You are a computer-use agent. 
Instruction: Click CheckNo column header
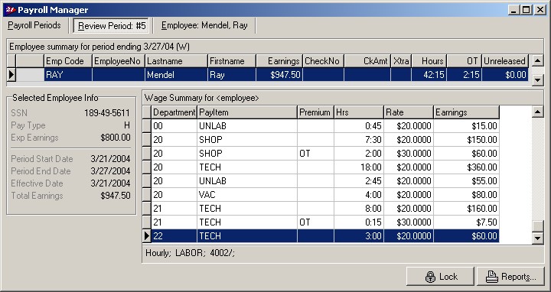pos(323,61)
